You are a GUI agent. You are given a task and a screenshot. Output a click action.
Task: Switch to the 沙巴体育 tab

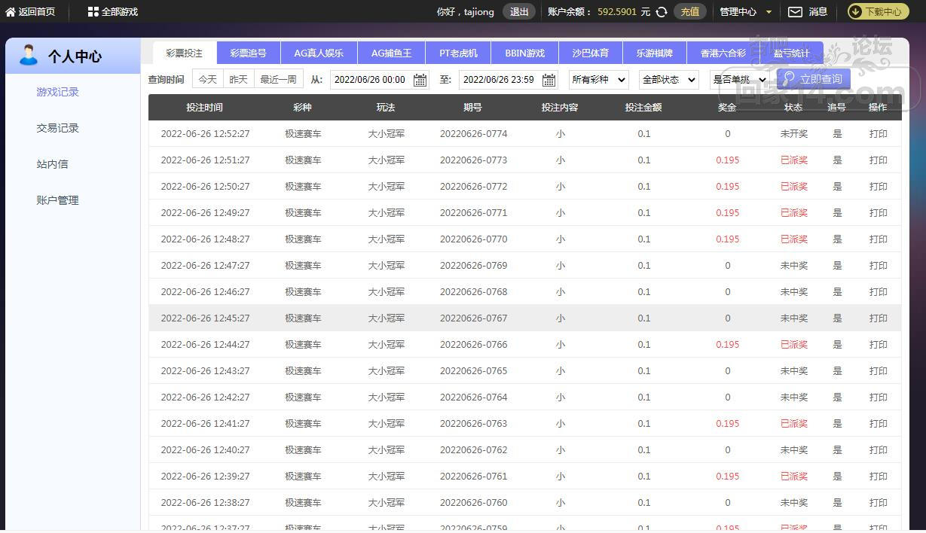coord(590,53)
